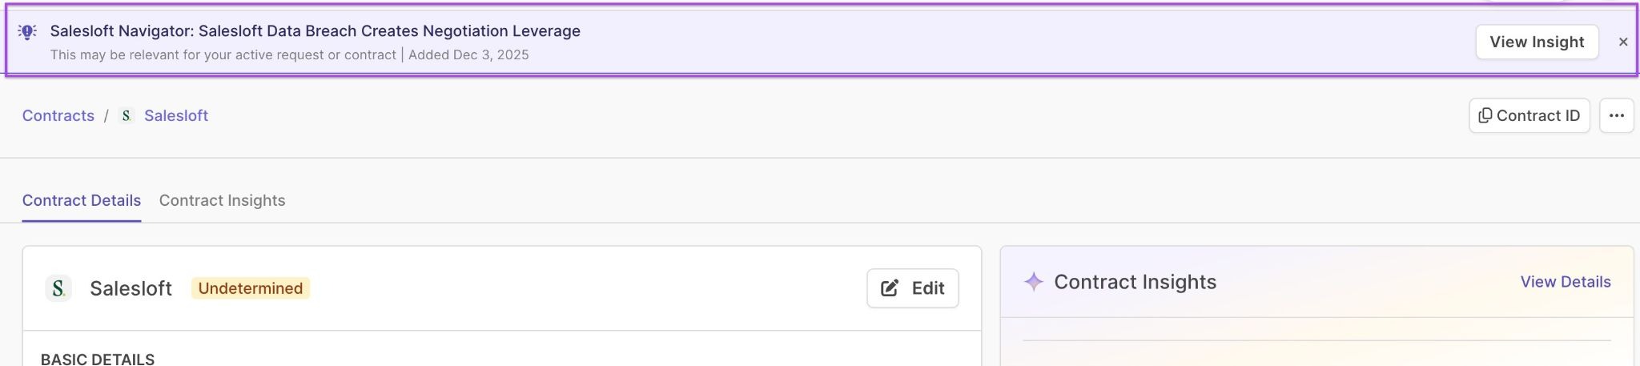Screen dimensions: 1640x366
Task: Open the three-dot more options menu
Action: click(1616, 115)
